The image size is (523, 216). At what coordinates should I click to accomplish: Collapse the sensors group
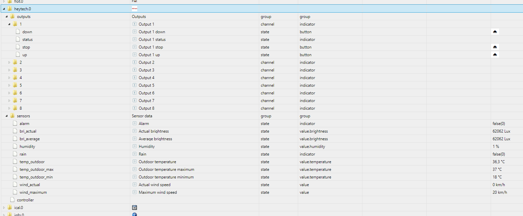7,116
